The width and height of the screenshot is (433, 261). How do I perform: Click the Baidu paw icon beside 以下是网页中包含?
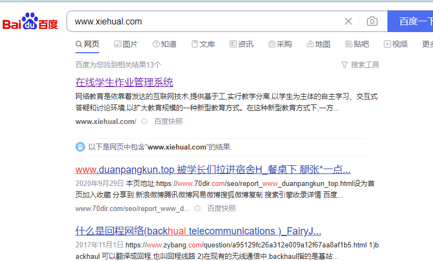click(x=80, y=147)
